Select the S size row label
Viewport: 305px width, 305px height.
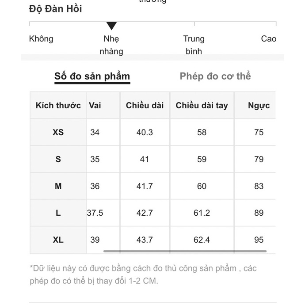(x=58, y=159)
